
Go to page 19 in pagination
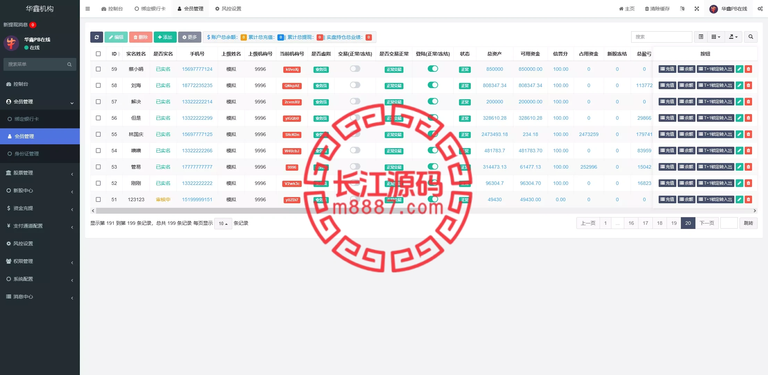coord(674,223)
